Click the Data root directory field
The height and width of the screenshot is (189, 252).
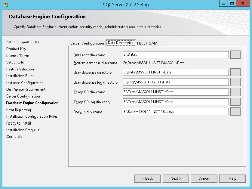176,55
